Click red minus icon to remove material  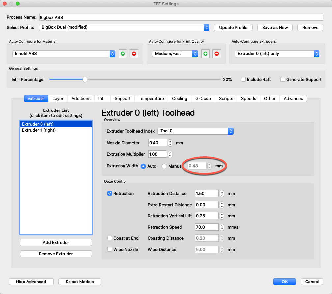pyautogui.click(x=134, y=54)
